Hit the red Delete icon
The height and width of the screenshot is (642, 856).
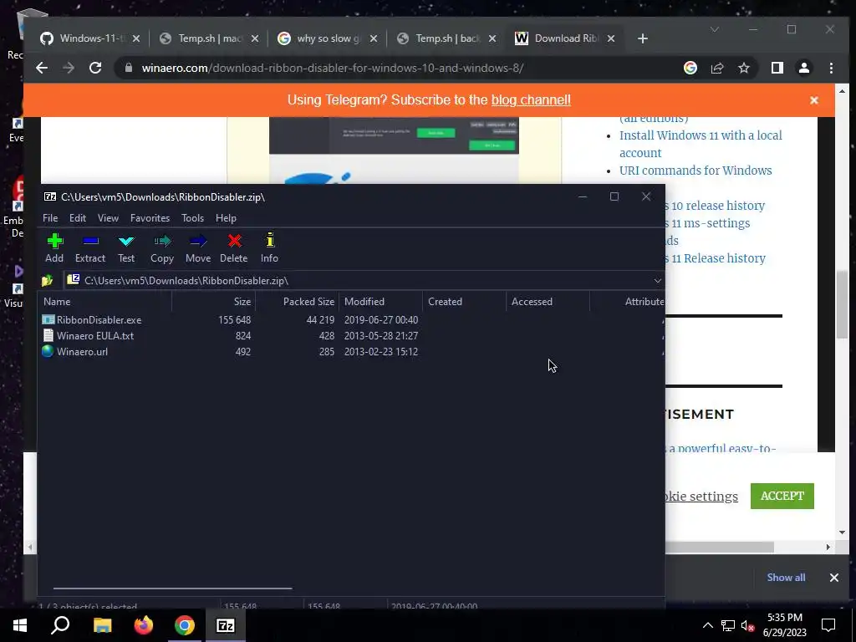(234, 247)
